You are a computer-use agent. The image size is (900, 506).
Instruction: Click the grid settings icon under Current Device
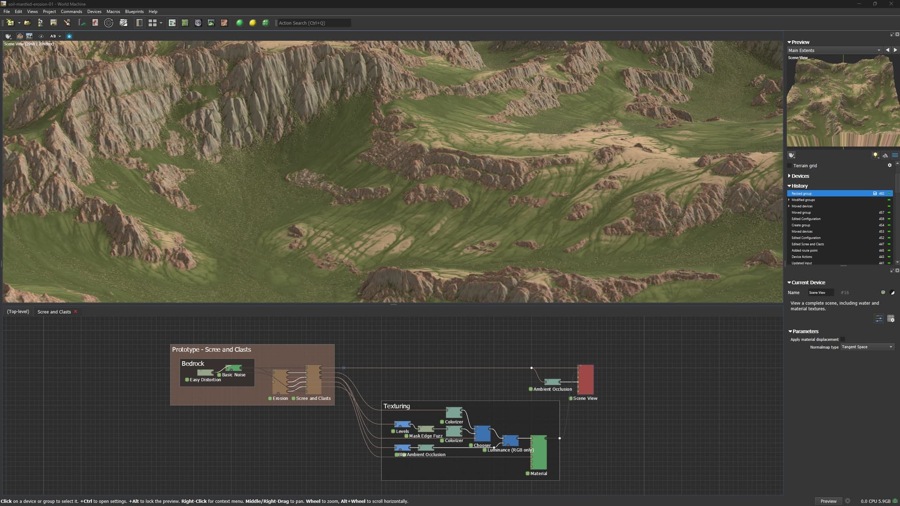pyautogui.click(x=891, y=319)
